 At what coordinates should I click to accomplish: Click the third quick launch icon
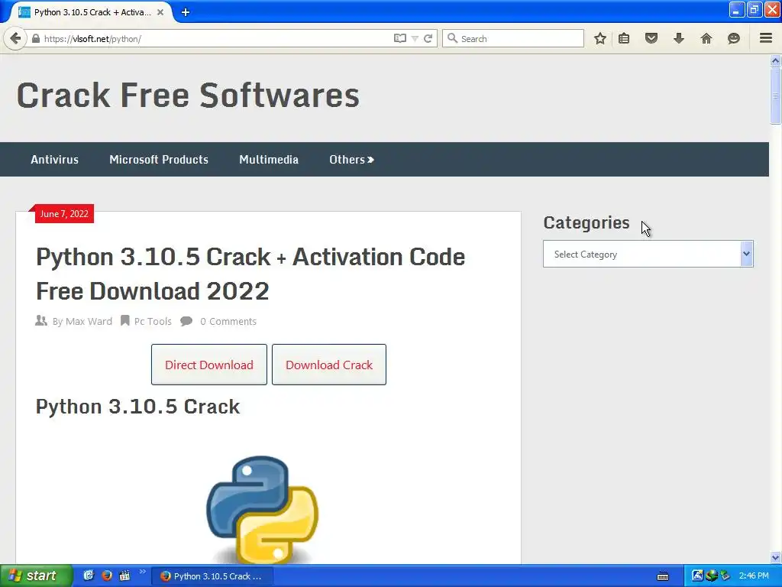point(124,576)
